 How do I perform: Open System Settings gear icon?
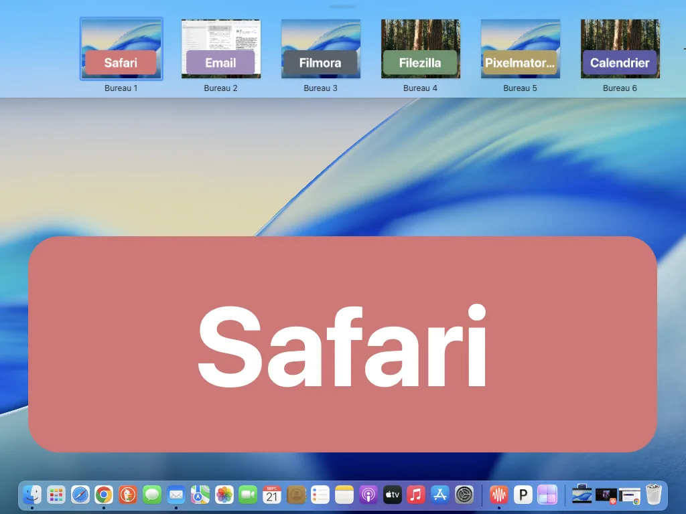(x=464, y=495)
